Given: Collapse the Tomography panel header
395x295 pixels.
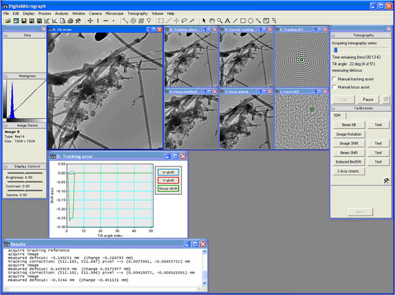Looking at the screenshot, I should point(334,35).
